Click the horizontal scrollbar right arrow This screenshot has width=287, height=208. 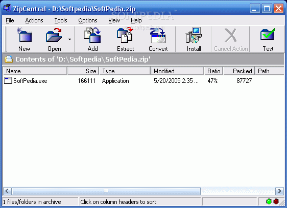pyautogui.click(x=279, y=191)
